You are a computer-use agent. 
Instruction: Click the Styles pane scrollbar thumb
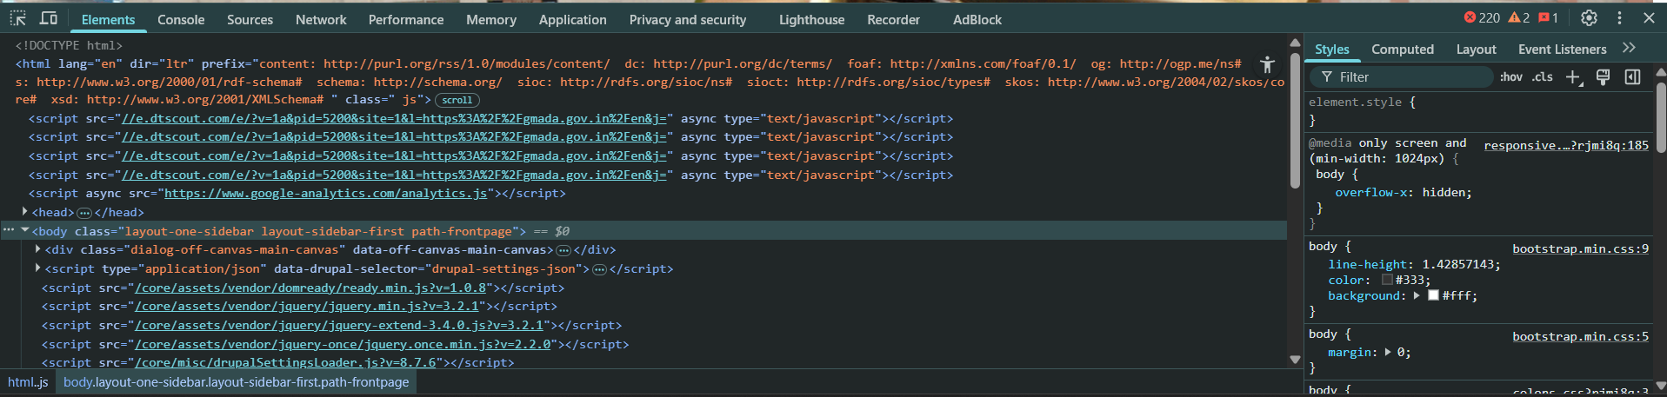point(1661,117)
